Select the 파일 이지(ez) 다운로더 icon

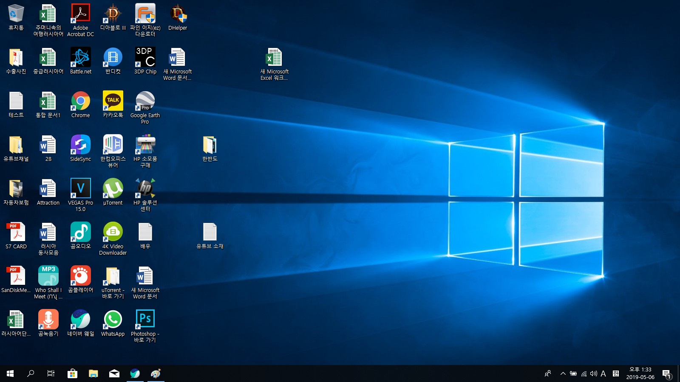click(x=145, y=20)
